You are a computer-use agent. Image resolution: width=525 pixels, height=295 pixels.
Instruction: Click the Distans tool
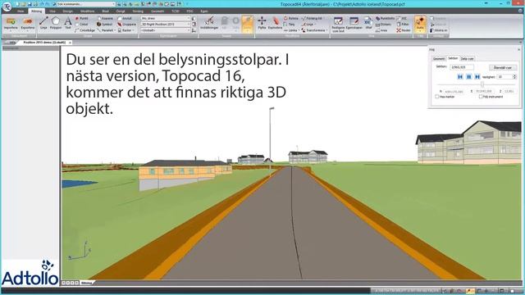[x=383, y=25]
